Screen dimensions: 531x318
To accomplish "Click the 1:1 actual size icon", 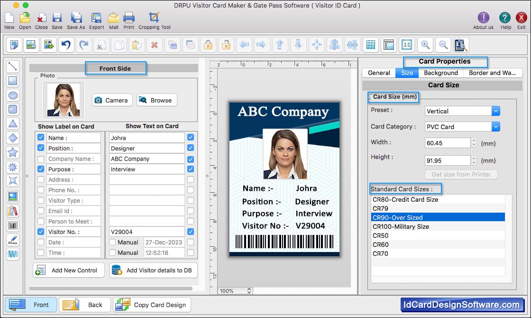I will tap(407, 45).
